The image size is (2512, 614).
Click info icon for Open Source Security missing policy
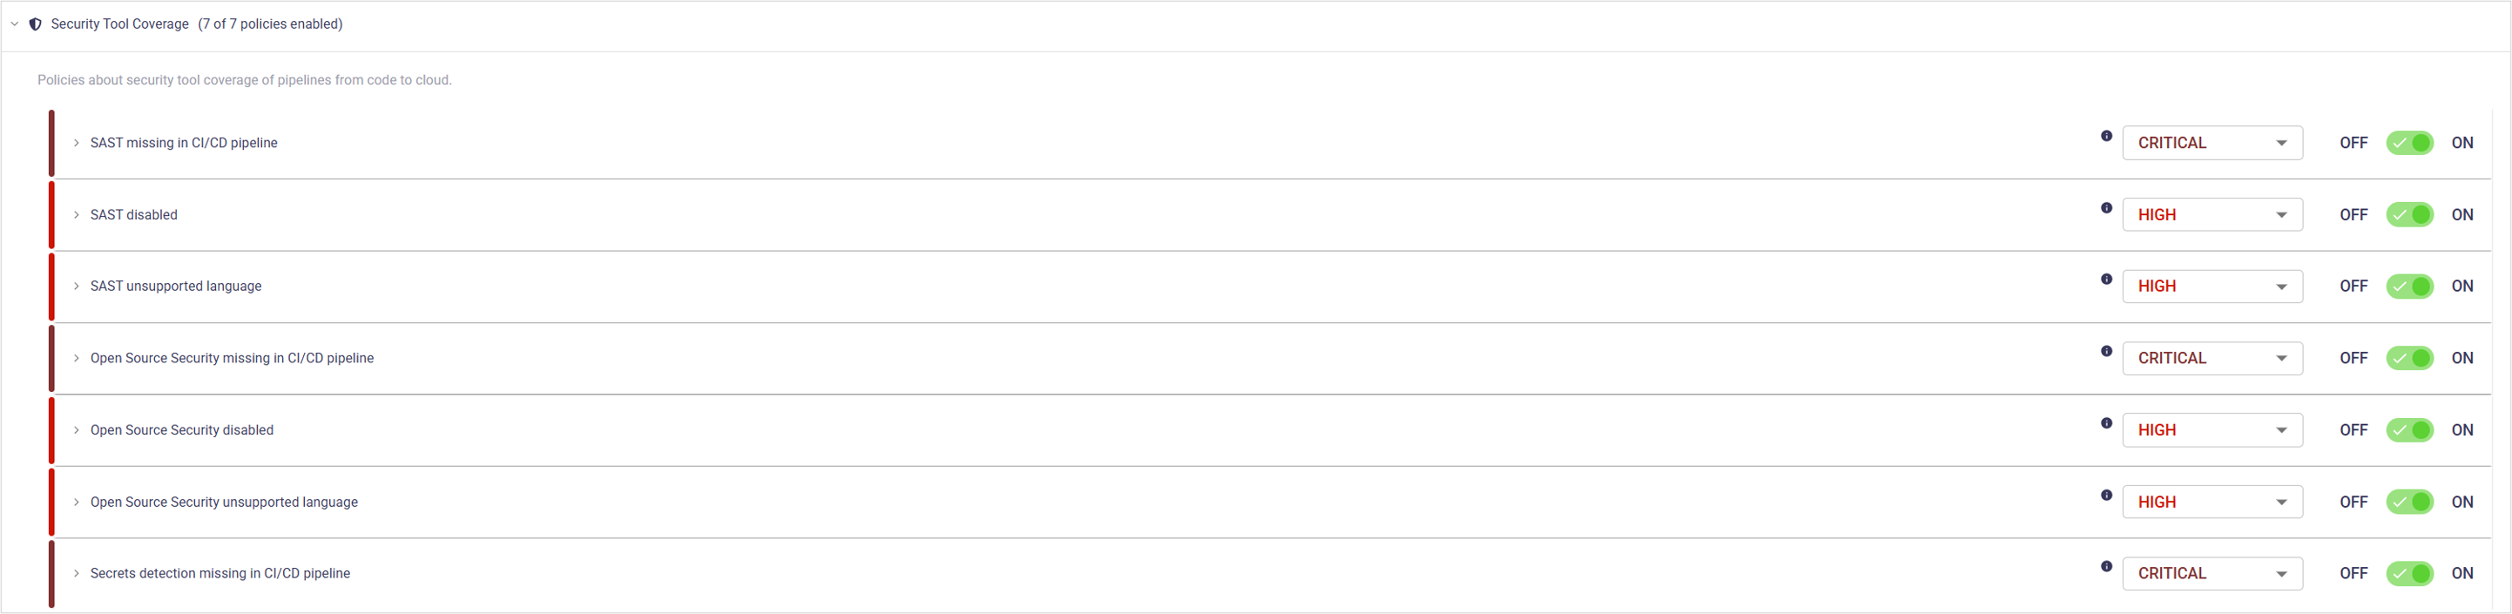[2106, 352]
